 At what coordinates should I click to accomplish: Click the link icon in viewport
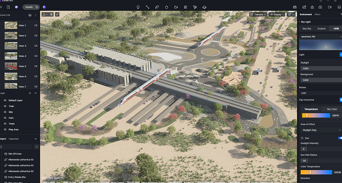click(57, 14)
